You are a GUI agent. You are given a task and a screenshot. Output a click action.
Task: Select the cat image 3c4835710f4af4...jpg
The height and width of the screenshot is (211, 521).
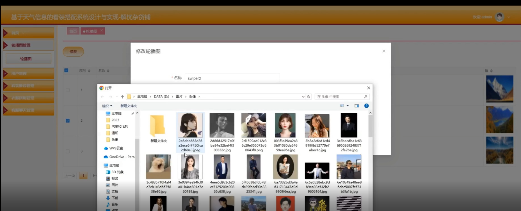(x=159, y=174)
